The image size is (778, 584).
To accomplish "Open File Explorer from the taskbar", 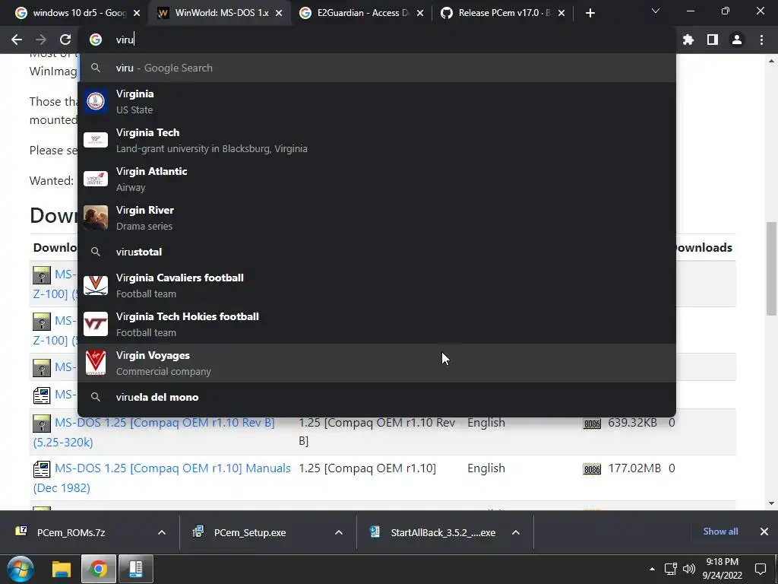I will pyautogui.click(x=62, y=569).
